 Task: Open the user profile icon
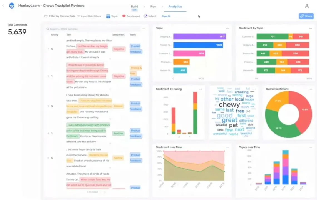(307, 6)
